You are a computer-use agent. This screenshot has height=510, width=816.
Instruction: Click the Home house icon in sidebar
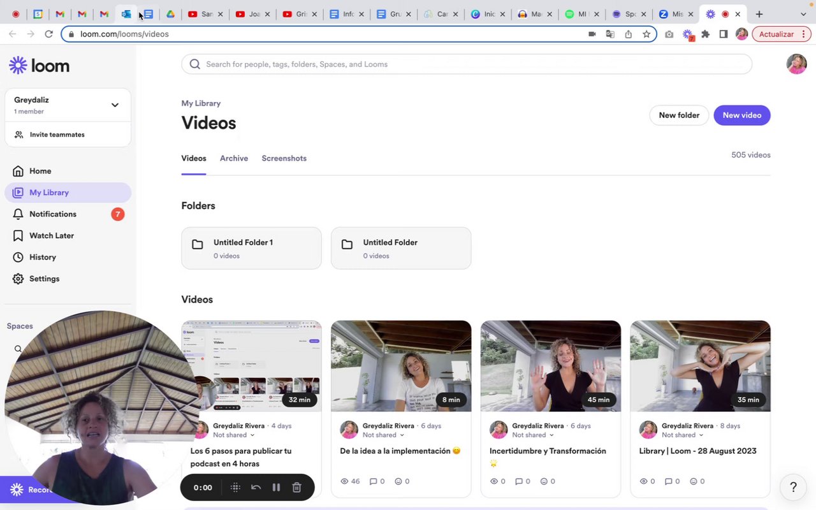(18, 171)
